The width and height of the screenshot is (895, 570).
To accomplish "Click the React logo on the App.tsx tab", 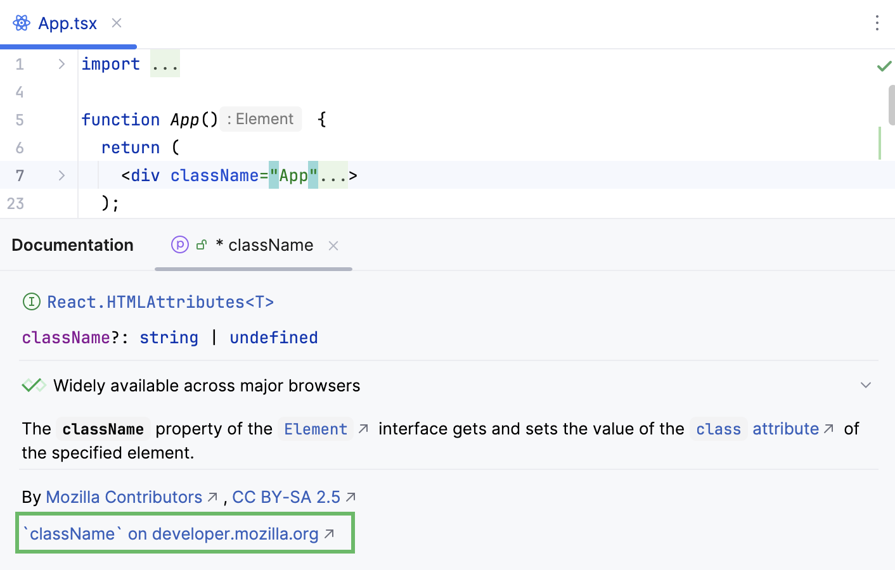I will pyautogui.click(x=21, y=23).
